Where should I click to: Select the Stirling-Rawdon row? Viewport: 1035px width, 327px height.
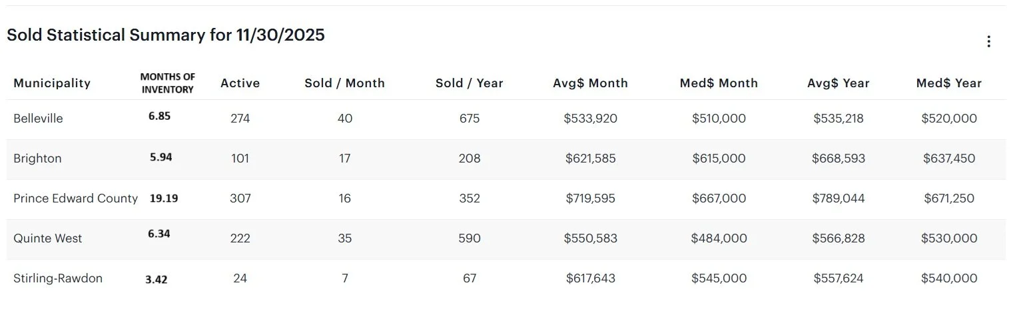506,279
